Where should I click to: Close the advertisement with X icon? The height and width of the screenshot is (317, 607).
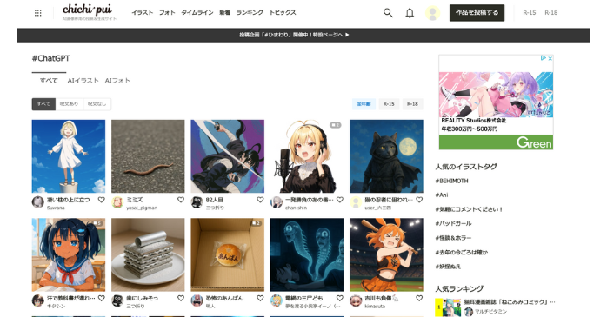pyautogui.click(x=550, y=58)
